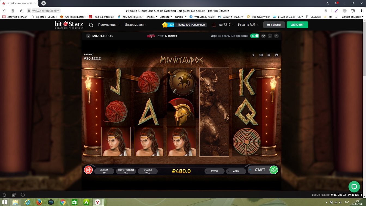
Task: Add Minotaurus game to favorites with heart
Action: coord(263,36)
